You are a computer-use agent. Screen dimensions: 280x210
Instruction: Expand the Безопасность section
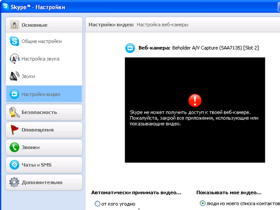44,112
